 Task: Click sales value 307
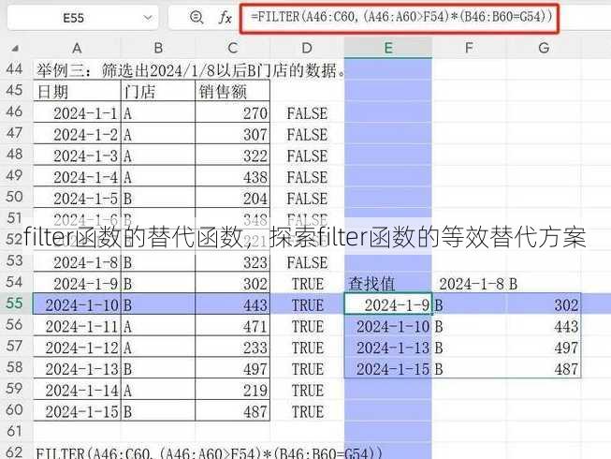(x=233, y=135)
